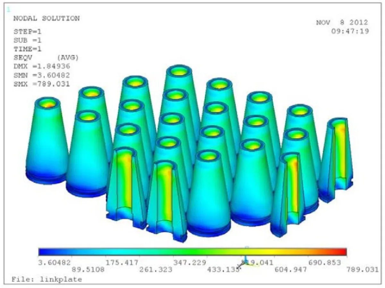Click the NOV 8 2012 date stamp
The image size is (385, 288).
tap(342, 23)
